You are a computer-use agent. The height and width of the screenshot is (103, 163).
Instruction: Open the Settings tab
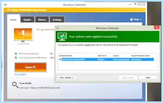(x=57, y=20)
